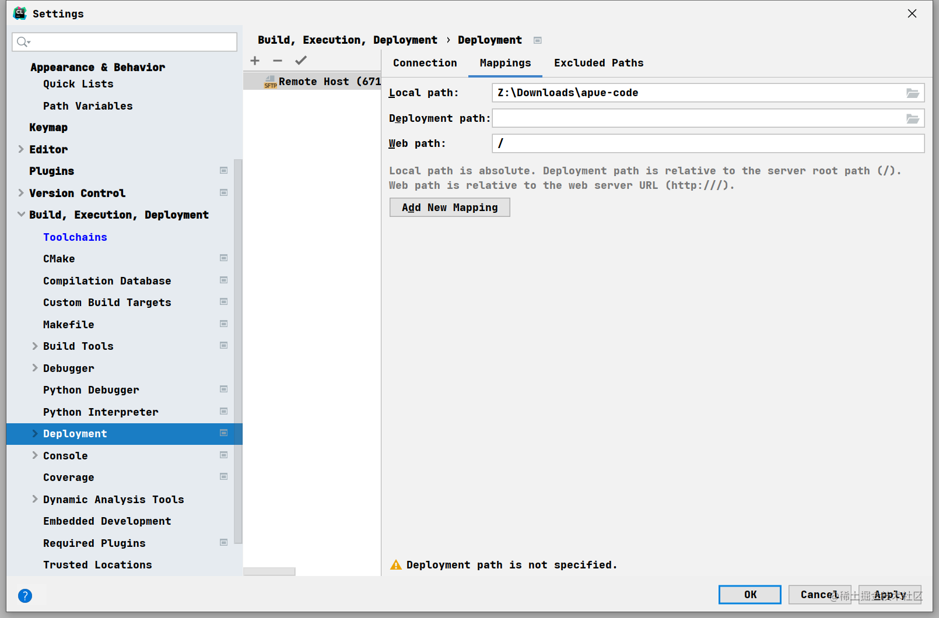Click the Apply button
Screen dimensions: 939x618
click(890, 595)
